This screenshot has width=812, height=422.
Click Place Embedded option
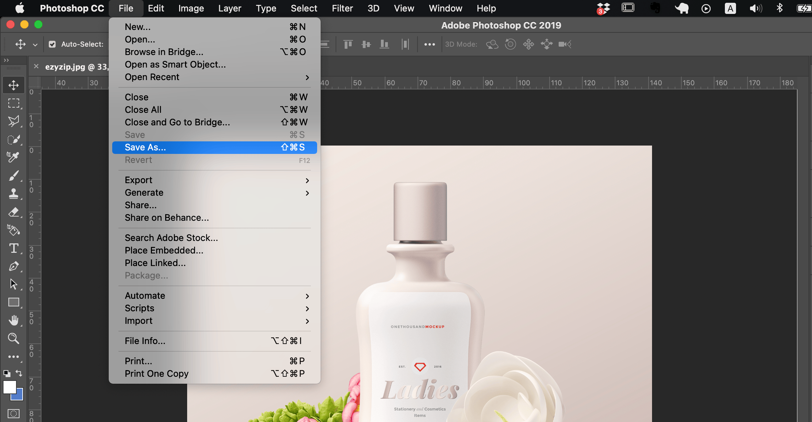point(163,250)
